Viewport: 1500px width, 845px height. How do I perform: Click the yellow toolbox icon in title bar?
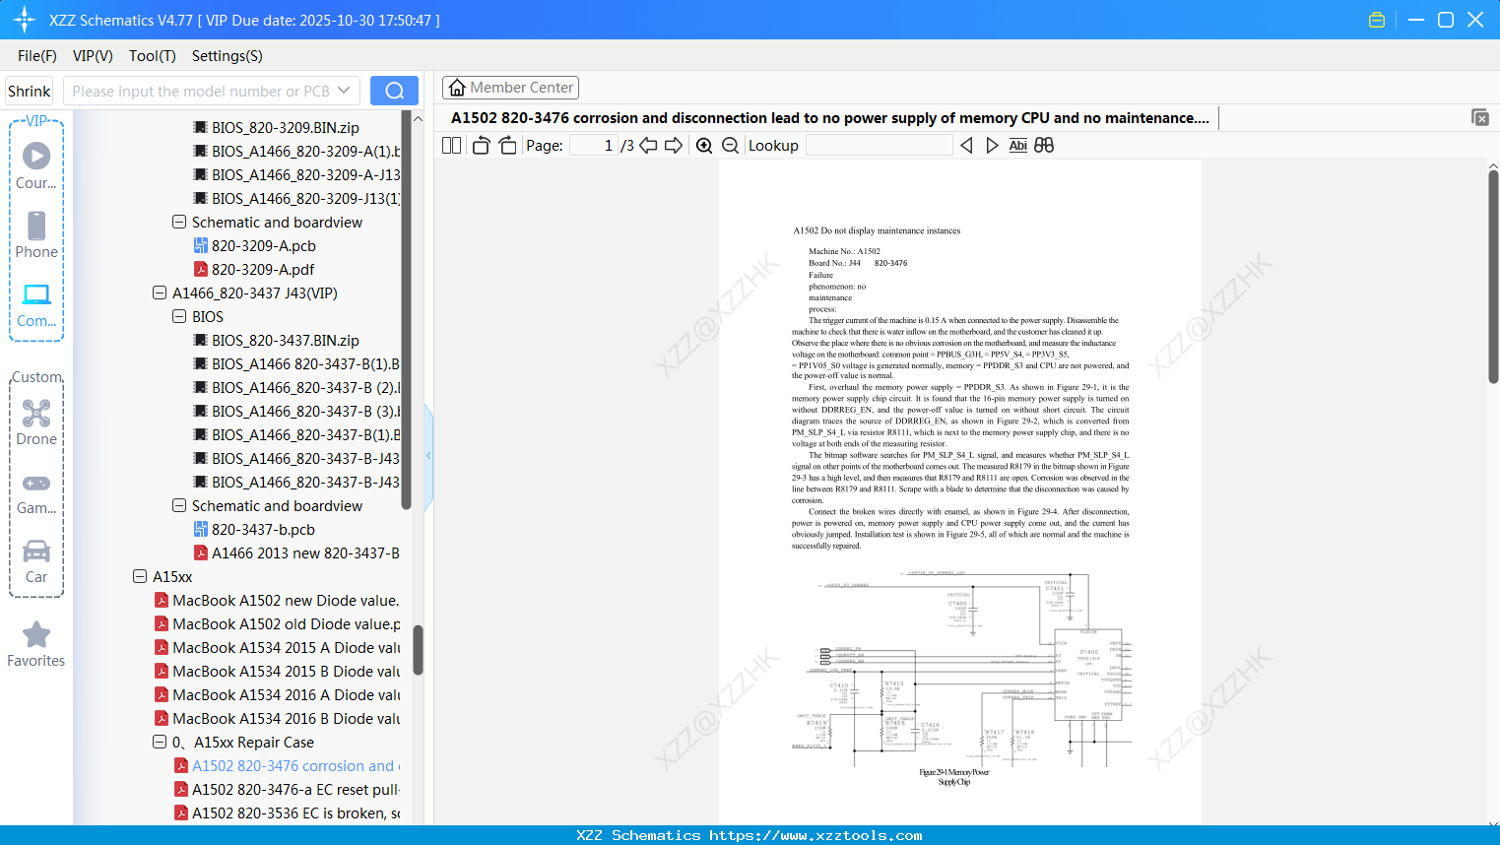tap(1377, 20)
